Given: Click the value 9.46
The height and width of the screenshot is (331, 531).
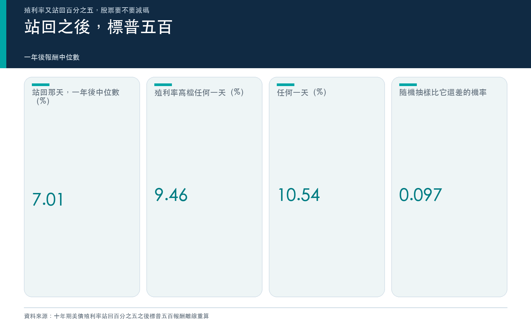Looking at the screenshot, I should (x=171, y=195).
